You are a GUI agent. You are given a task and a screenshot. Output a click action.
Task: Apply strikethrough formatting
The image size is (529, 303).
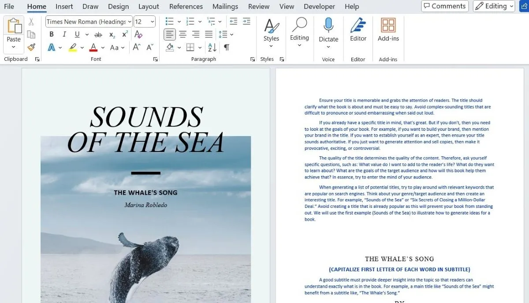[x=98, y=34]
